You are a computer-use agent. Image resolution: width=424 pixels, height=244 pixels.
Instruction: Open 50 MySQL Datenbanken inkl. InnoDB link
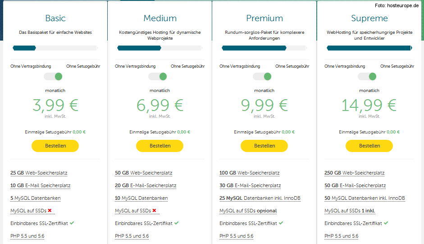click(365, 198)
